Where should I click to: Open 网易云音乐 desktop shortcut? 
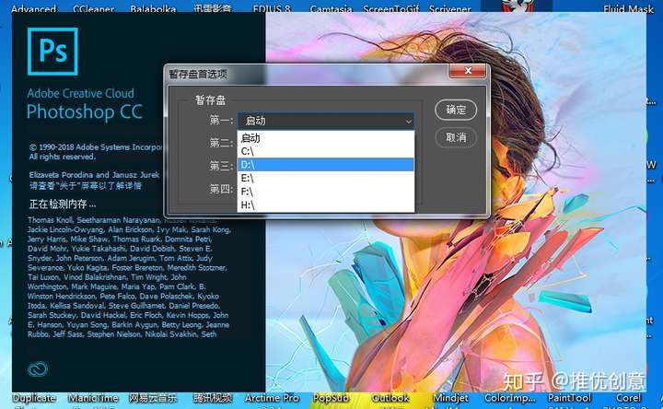pos(153,398)
